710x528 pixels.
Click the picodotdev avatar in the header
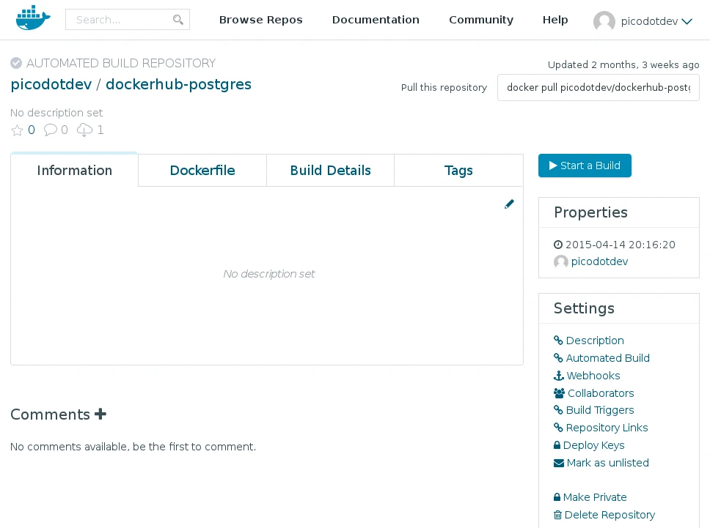pos(604,21)
